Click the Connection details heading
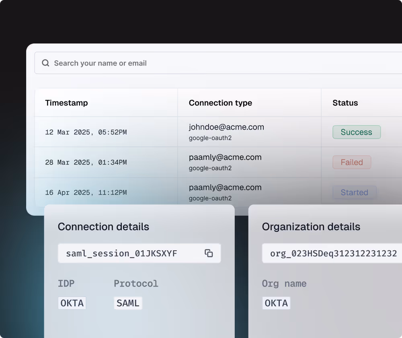Viewport: 402px width, 338px height. click(x=103, y=227)
